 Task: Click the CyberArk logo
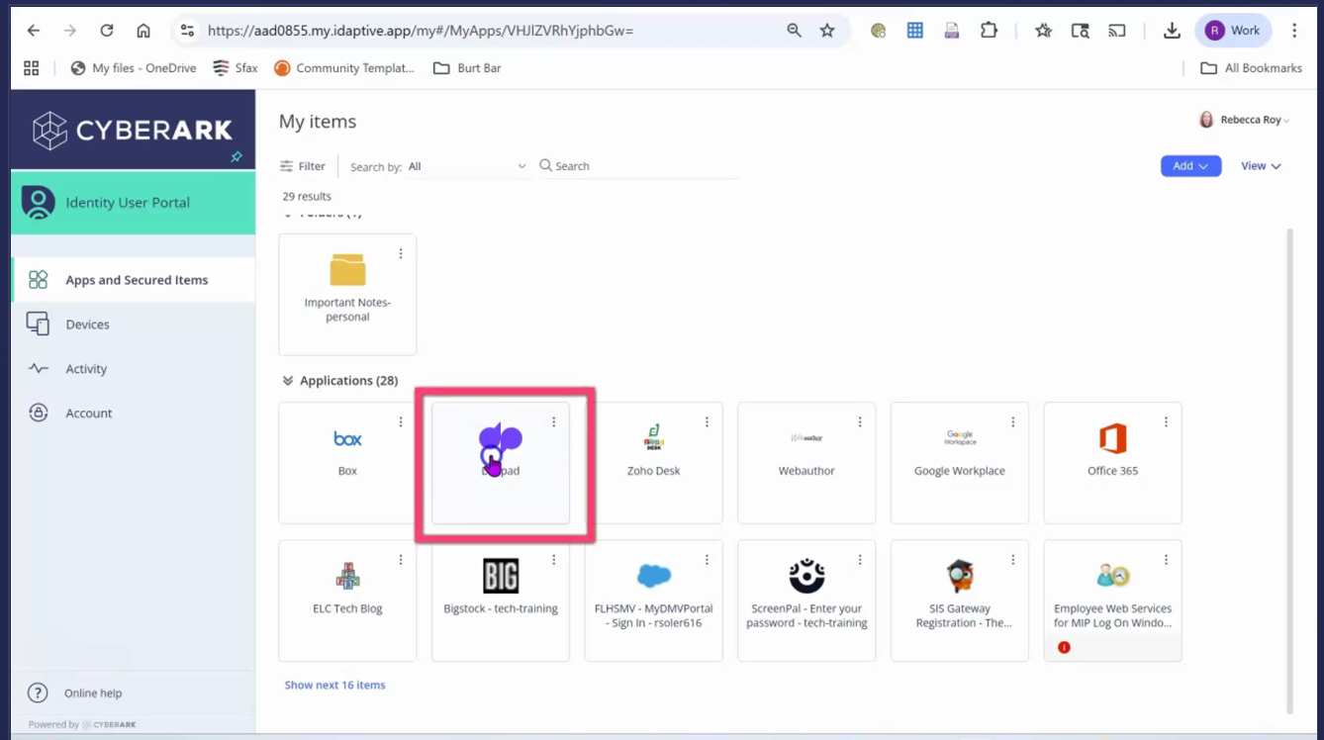pos(133,131)
